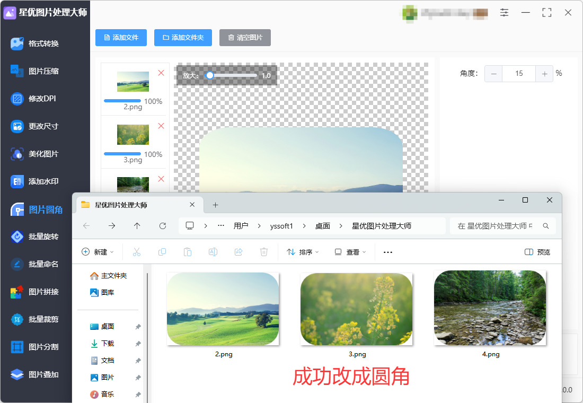Adjust the 放大 zoom slider handle
583x403 pixels.
click(210, 75)
